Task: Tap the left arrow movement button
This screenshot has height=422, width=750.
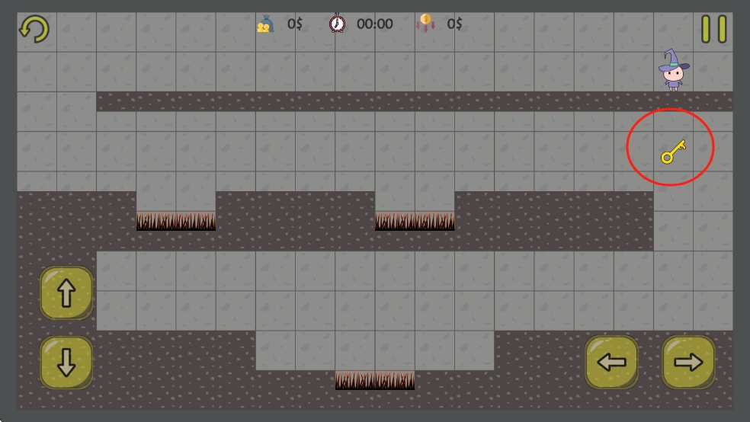Action: tap(611, 363)
